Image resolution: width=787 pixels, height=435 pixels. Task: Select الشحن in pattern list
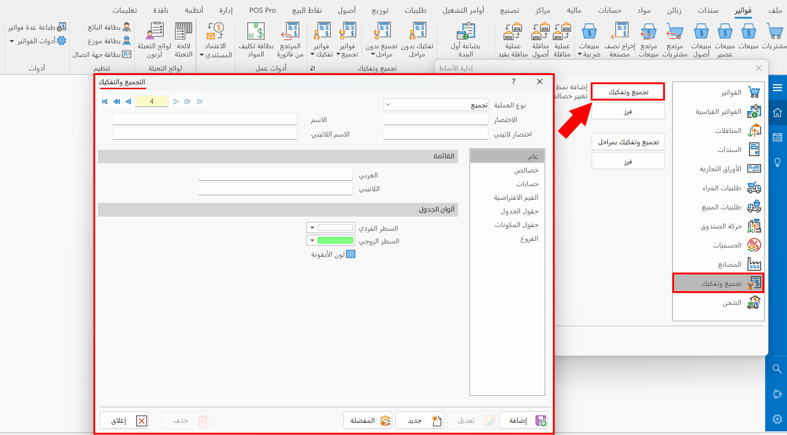click(718, 303)
